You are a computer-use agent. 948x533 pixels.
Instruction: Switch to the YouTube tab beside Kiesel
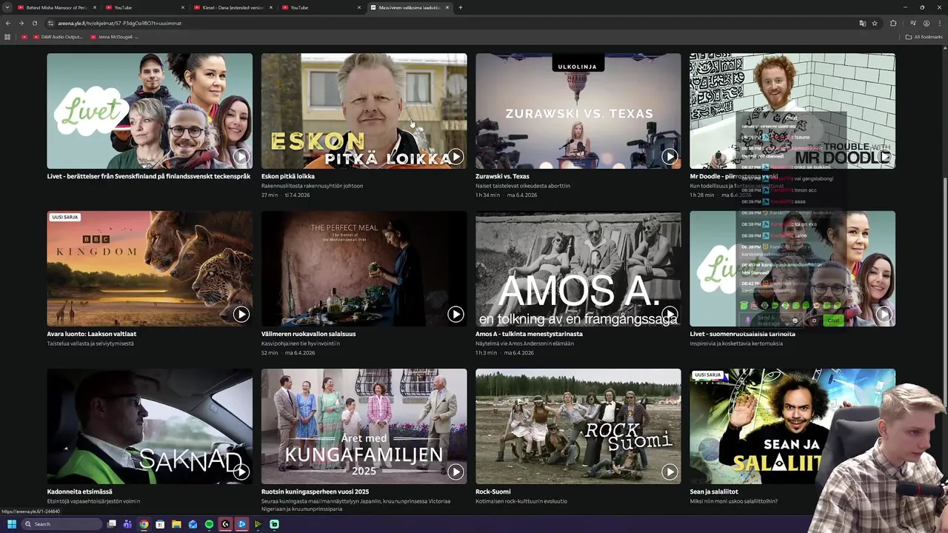coord(321,7)
